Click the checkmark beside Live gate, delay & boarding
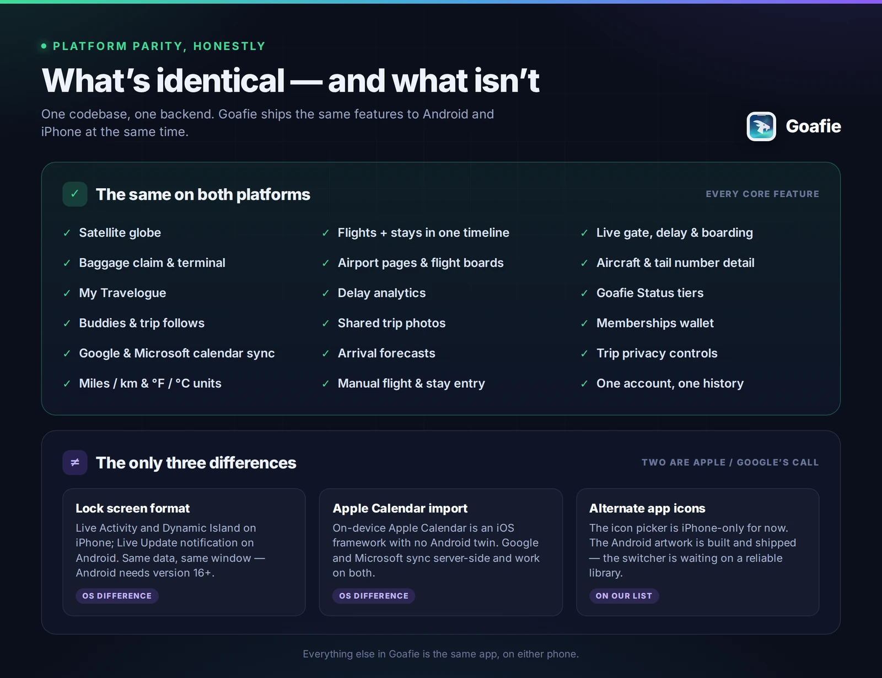 pyautogui.click(x=584, y=233)
